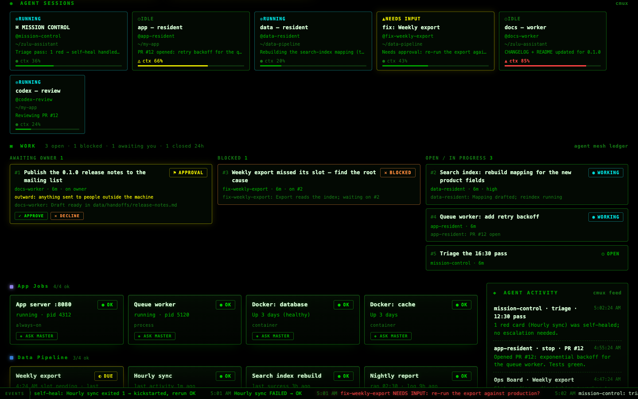Click the NEEDS INPUT status on fix: Weekly export

coord(401,19)
